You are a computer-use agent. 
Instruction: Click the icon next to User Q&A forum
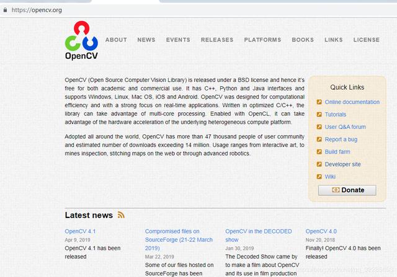[319, 127]
